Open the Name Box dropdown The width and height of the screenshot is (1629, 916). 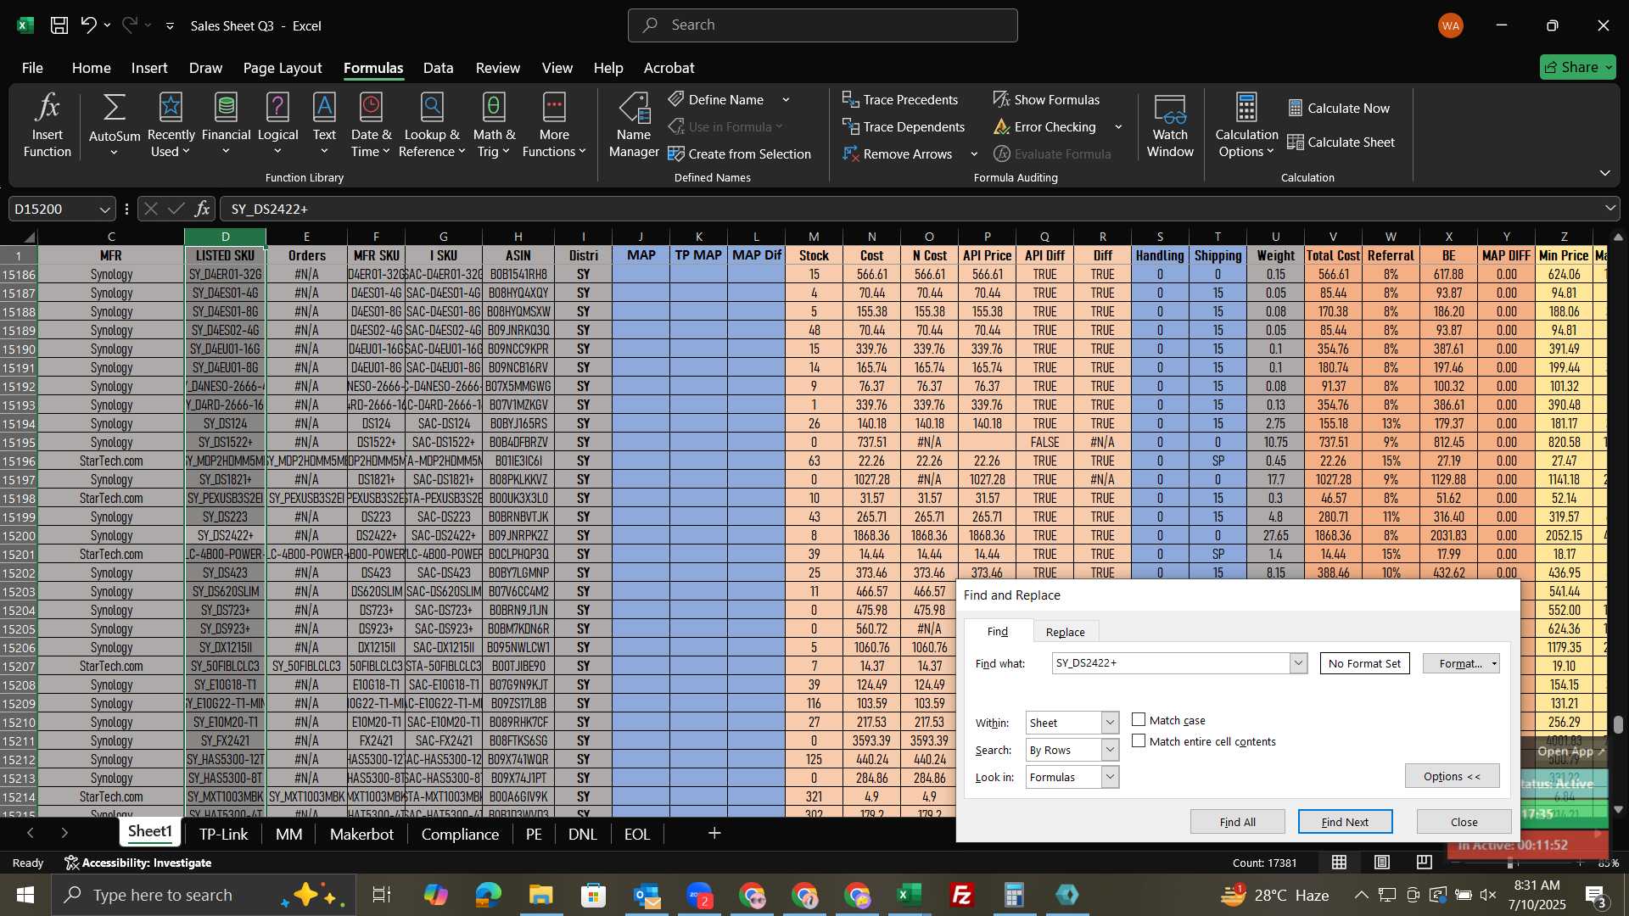(x=104, y=209)
